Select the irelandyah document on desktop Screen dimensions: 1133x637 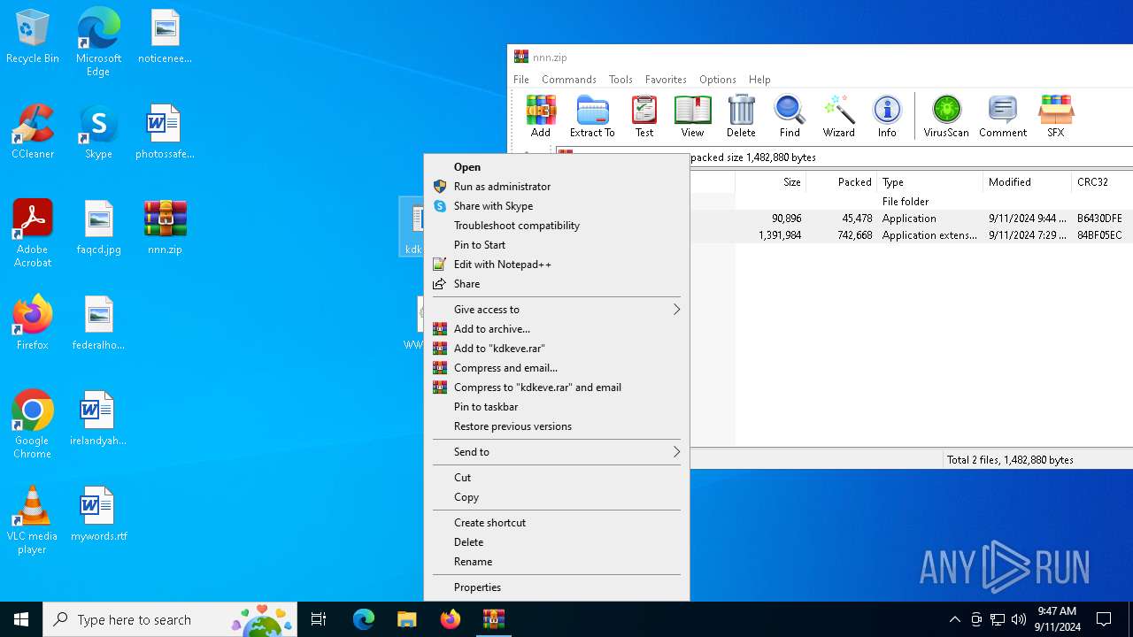pos(98,418)
